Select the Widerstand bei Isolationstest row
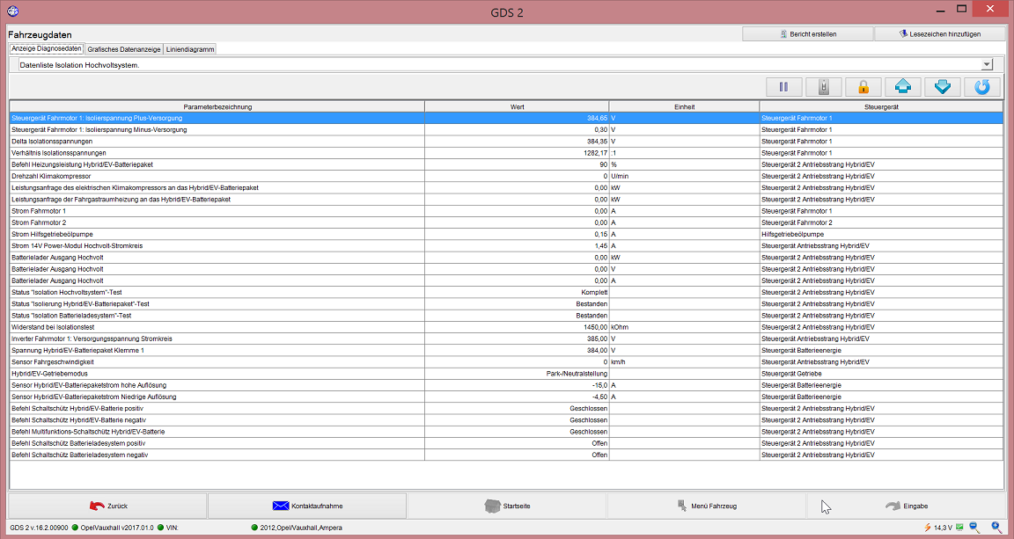Viewport: 1014px width, 539px height. click(216, 327)
